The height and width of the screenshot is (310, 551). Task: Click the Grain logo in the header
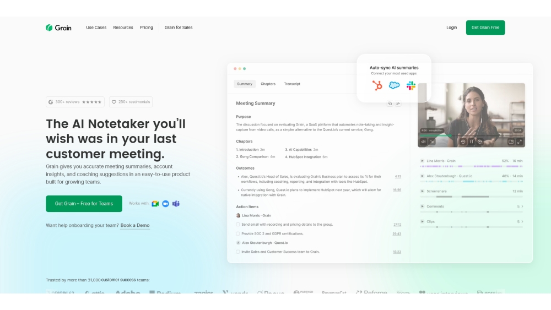[58, 28]
